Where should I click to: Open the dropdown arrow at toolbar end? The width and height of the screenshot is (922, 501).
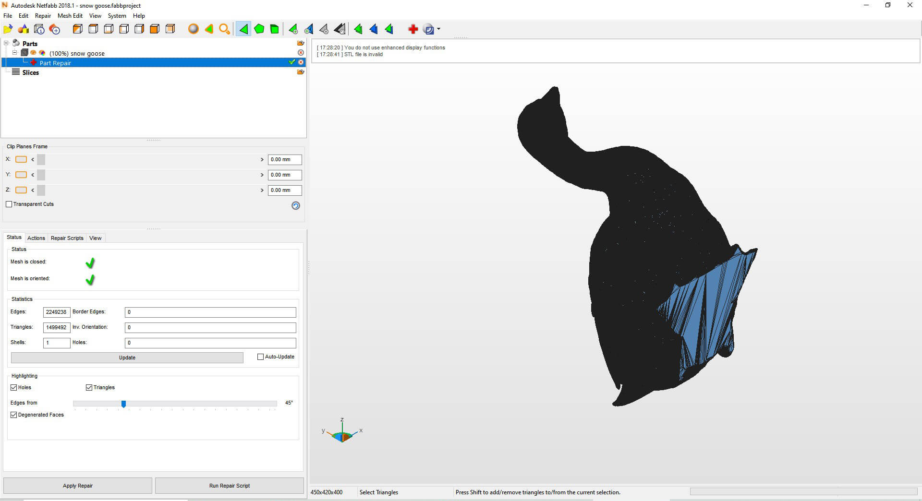point(438,29)
